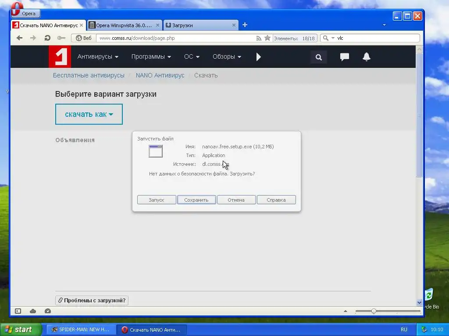Click the address bar URL field
This screenshot has height=336, width=449.
click(x=175, y=38)
